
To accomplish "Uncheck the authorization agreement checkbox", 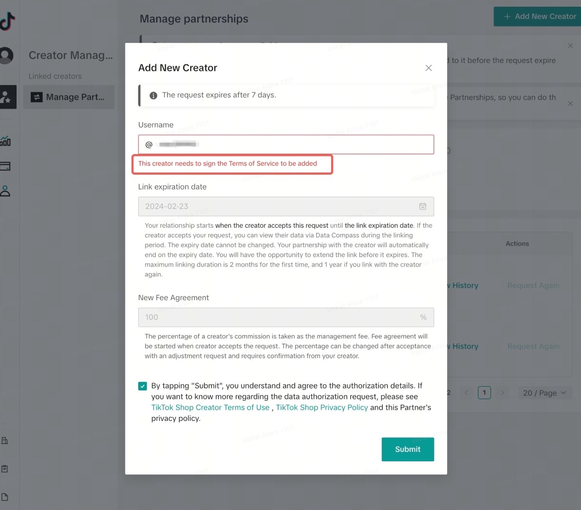I will pos(142,386).
